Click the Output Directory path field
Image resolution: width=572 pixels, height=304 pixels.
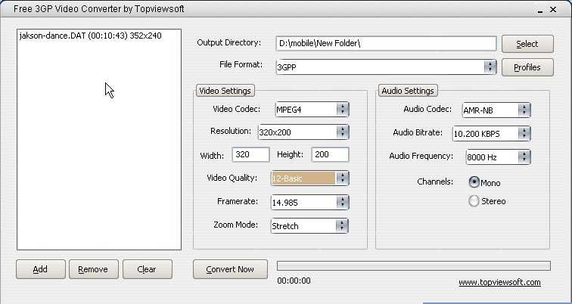386,43
